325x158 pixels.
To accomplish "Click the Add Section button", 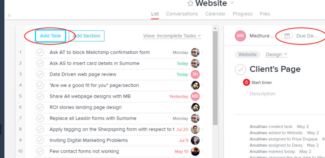I will pyautogui.click(x=86, y=36).
